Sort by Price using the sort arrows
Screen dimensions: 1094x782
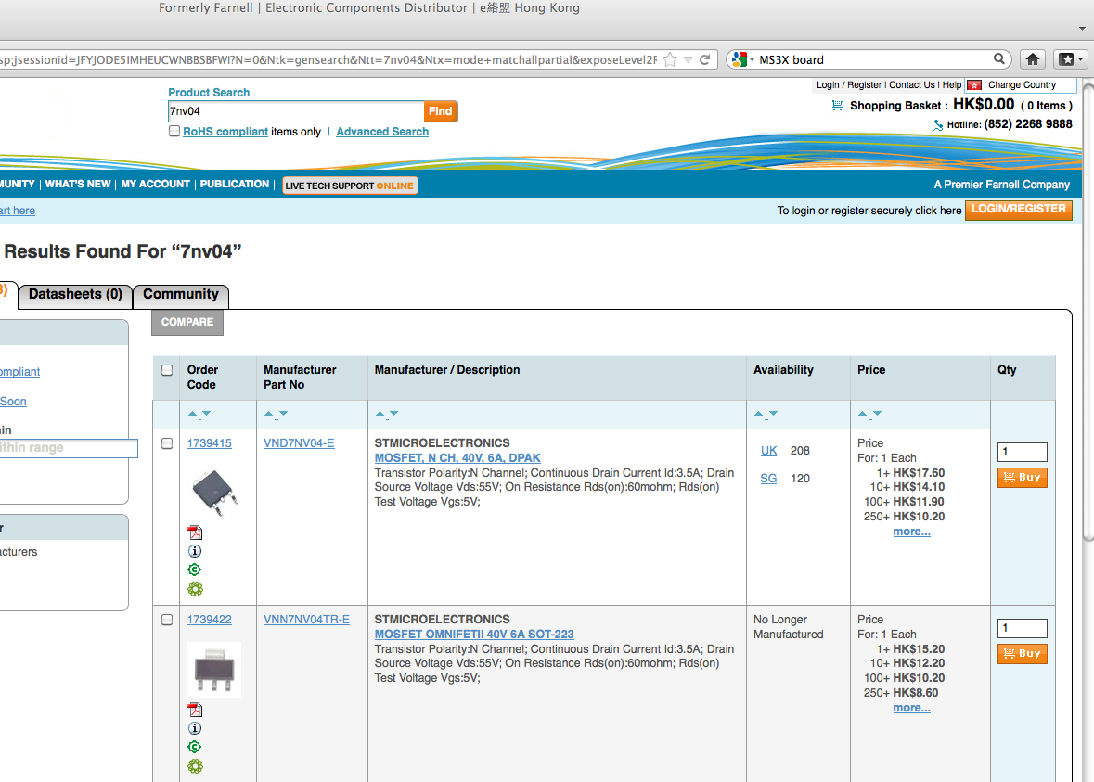coord(869,414)
